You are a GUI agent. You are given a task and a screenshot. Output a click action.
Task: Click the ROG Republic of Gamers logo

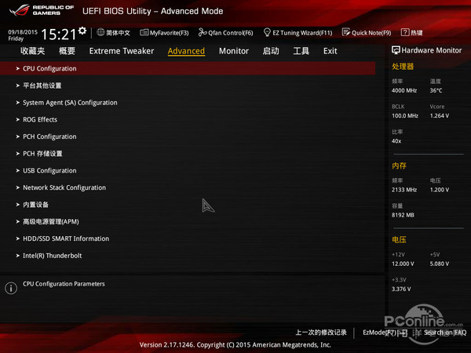pyautogui.click(x=42, y=10)
